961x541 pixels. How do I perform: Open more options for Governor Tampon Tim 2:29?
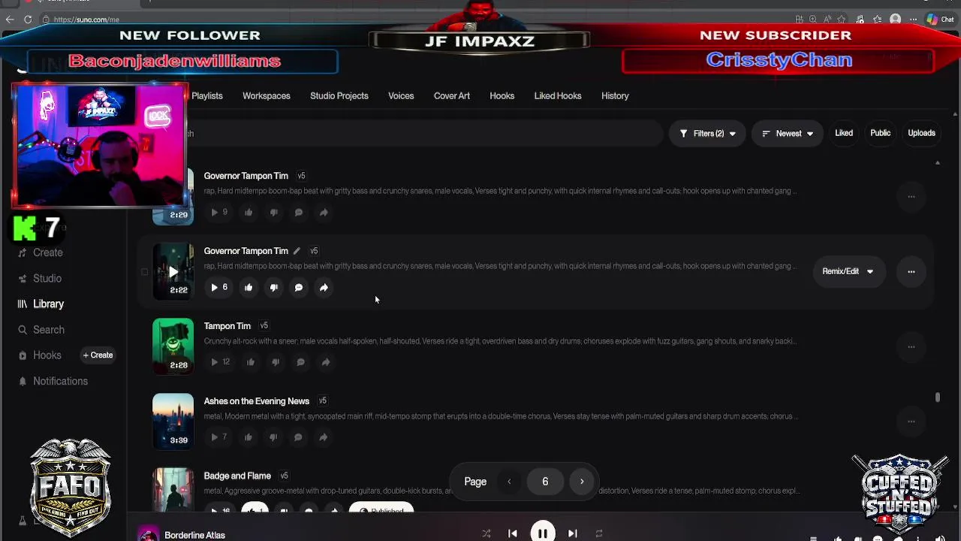tap(911, 197)
